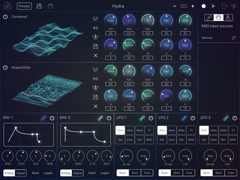Click the export icon in top bar
The image size is (240, 180).
[x=224, y=6]
